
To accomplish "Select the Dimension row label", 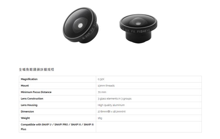I will (x=27, y=111).
